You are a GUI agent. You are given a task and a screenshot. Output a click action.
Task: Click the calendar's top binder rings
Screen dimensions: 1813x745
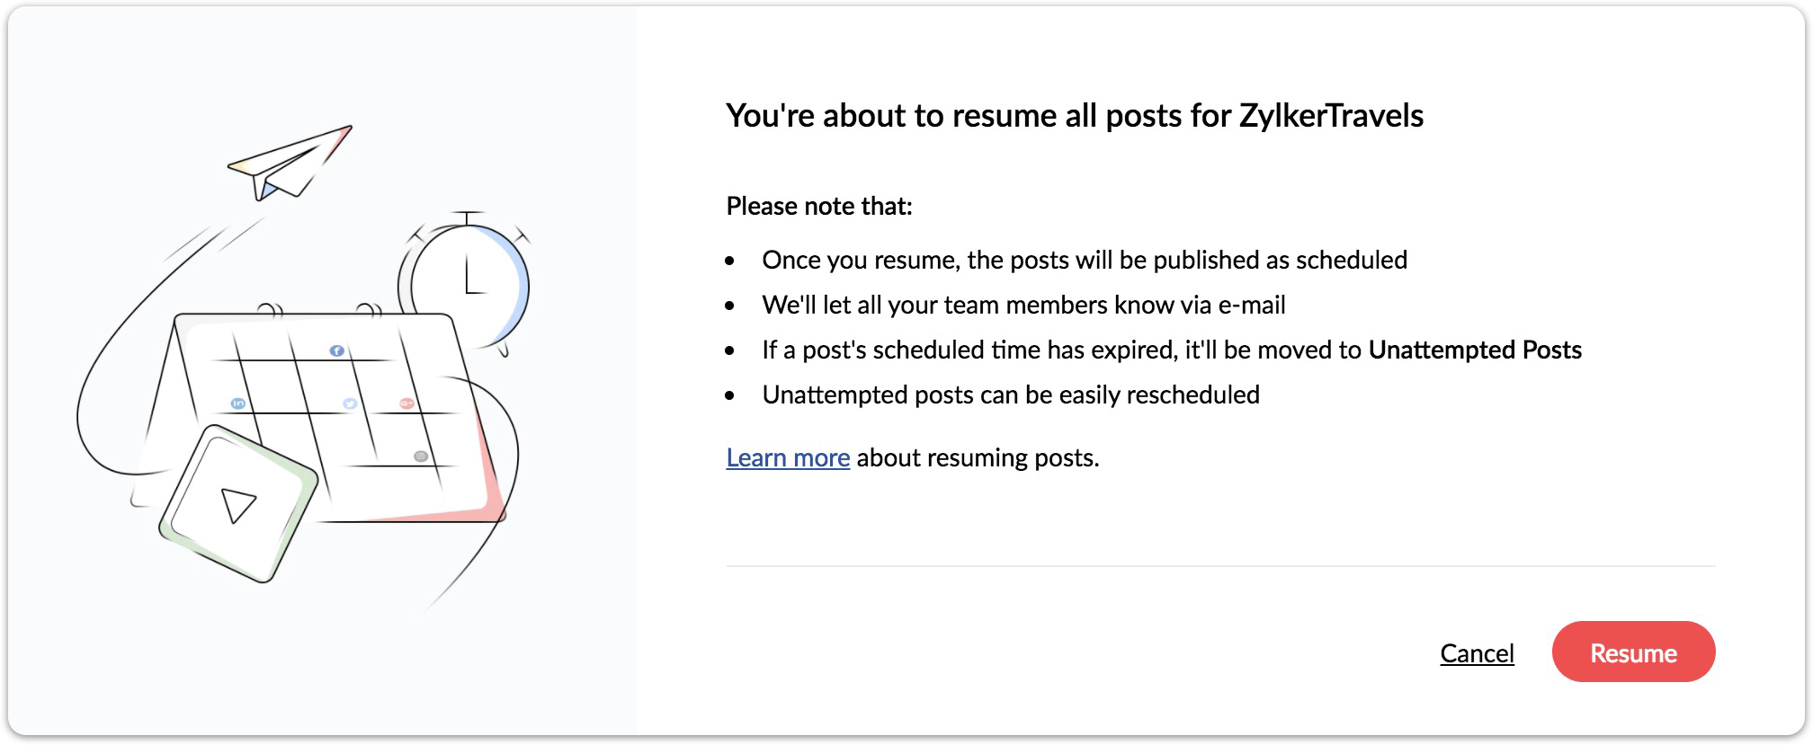point(270,311)
